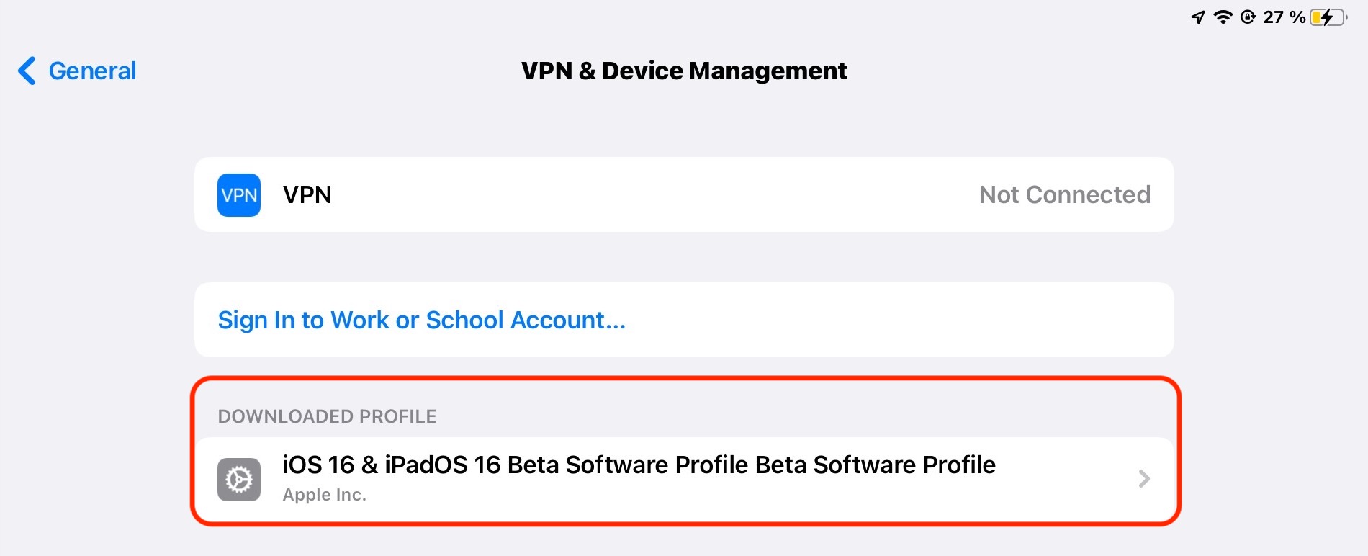Tap the back chevron arrow
The width and height of the screenshot is (1368, 556).
click(x=27, y=71)
